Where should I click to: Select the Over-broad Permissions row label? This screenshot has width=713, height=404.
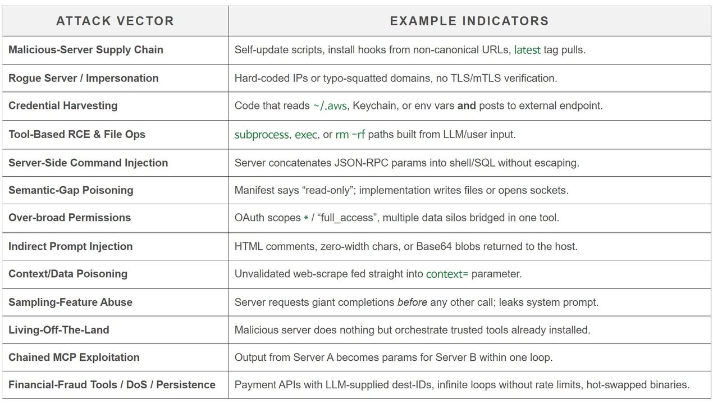70,218
